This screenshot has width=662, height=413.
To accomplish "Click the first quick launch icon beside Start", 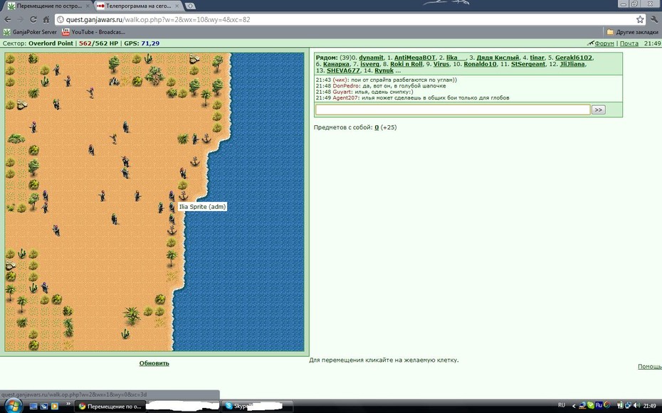I will (33, 407).
